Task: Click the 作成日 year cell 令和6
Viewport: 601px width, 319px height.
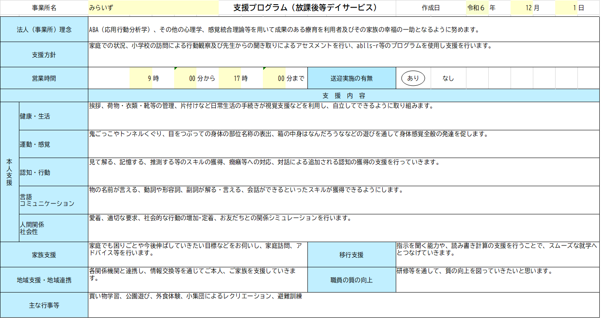Action: tap(477, 8)
